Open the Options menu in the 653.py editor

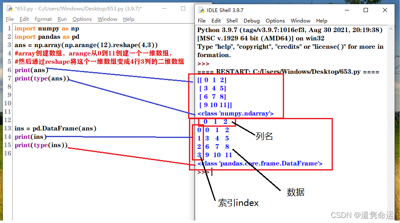(x=82, y=19)
